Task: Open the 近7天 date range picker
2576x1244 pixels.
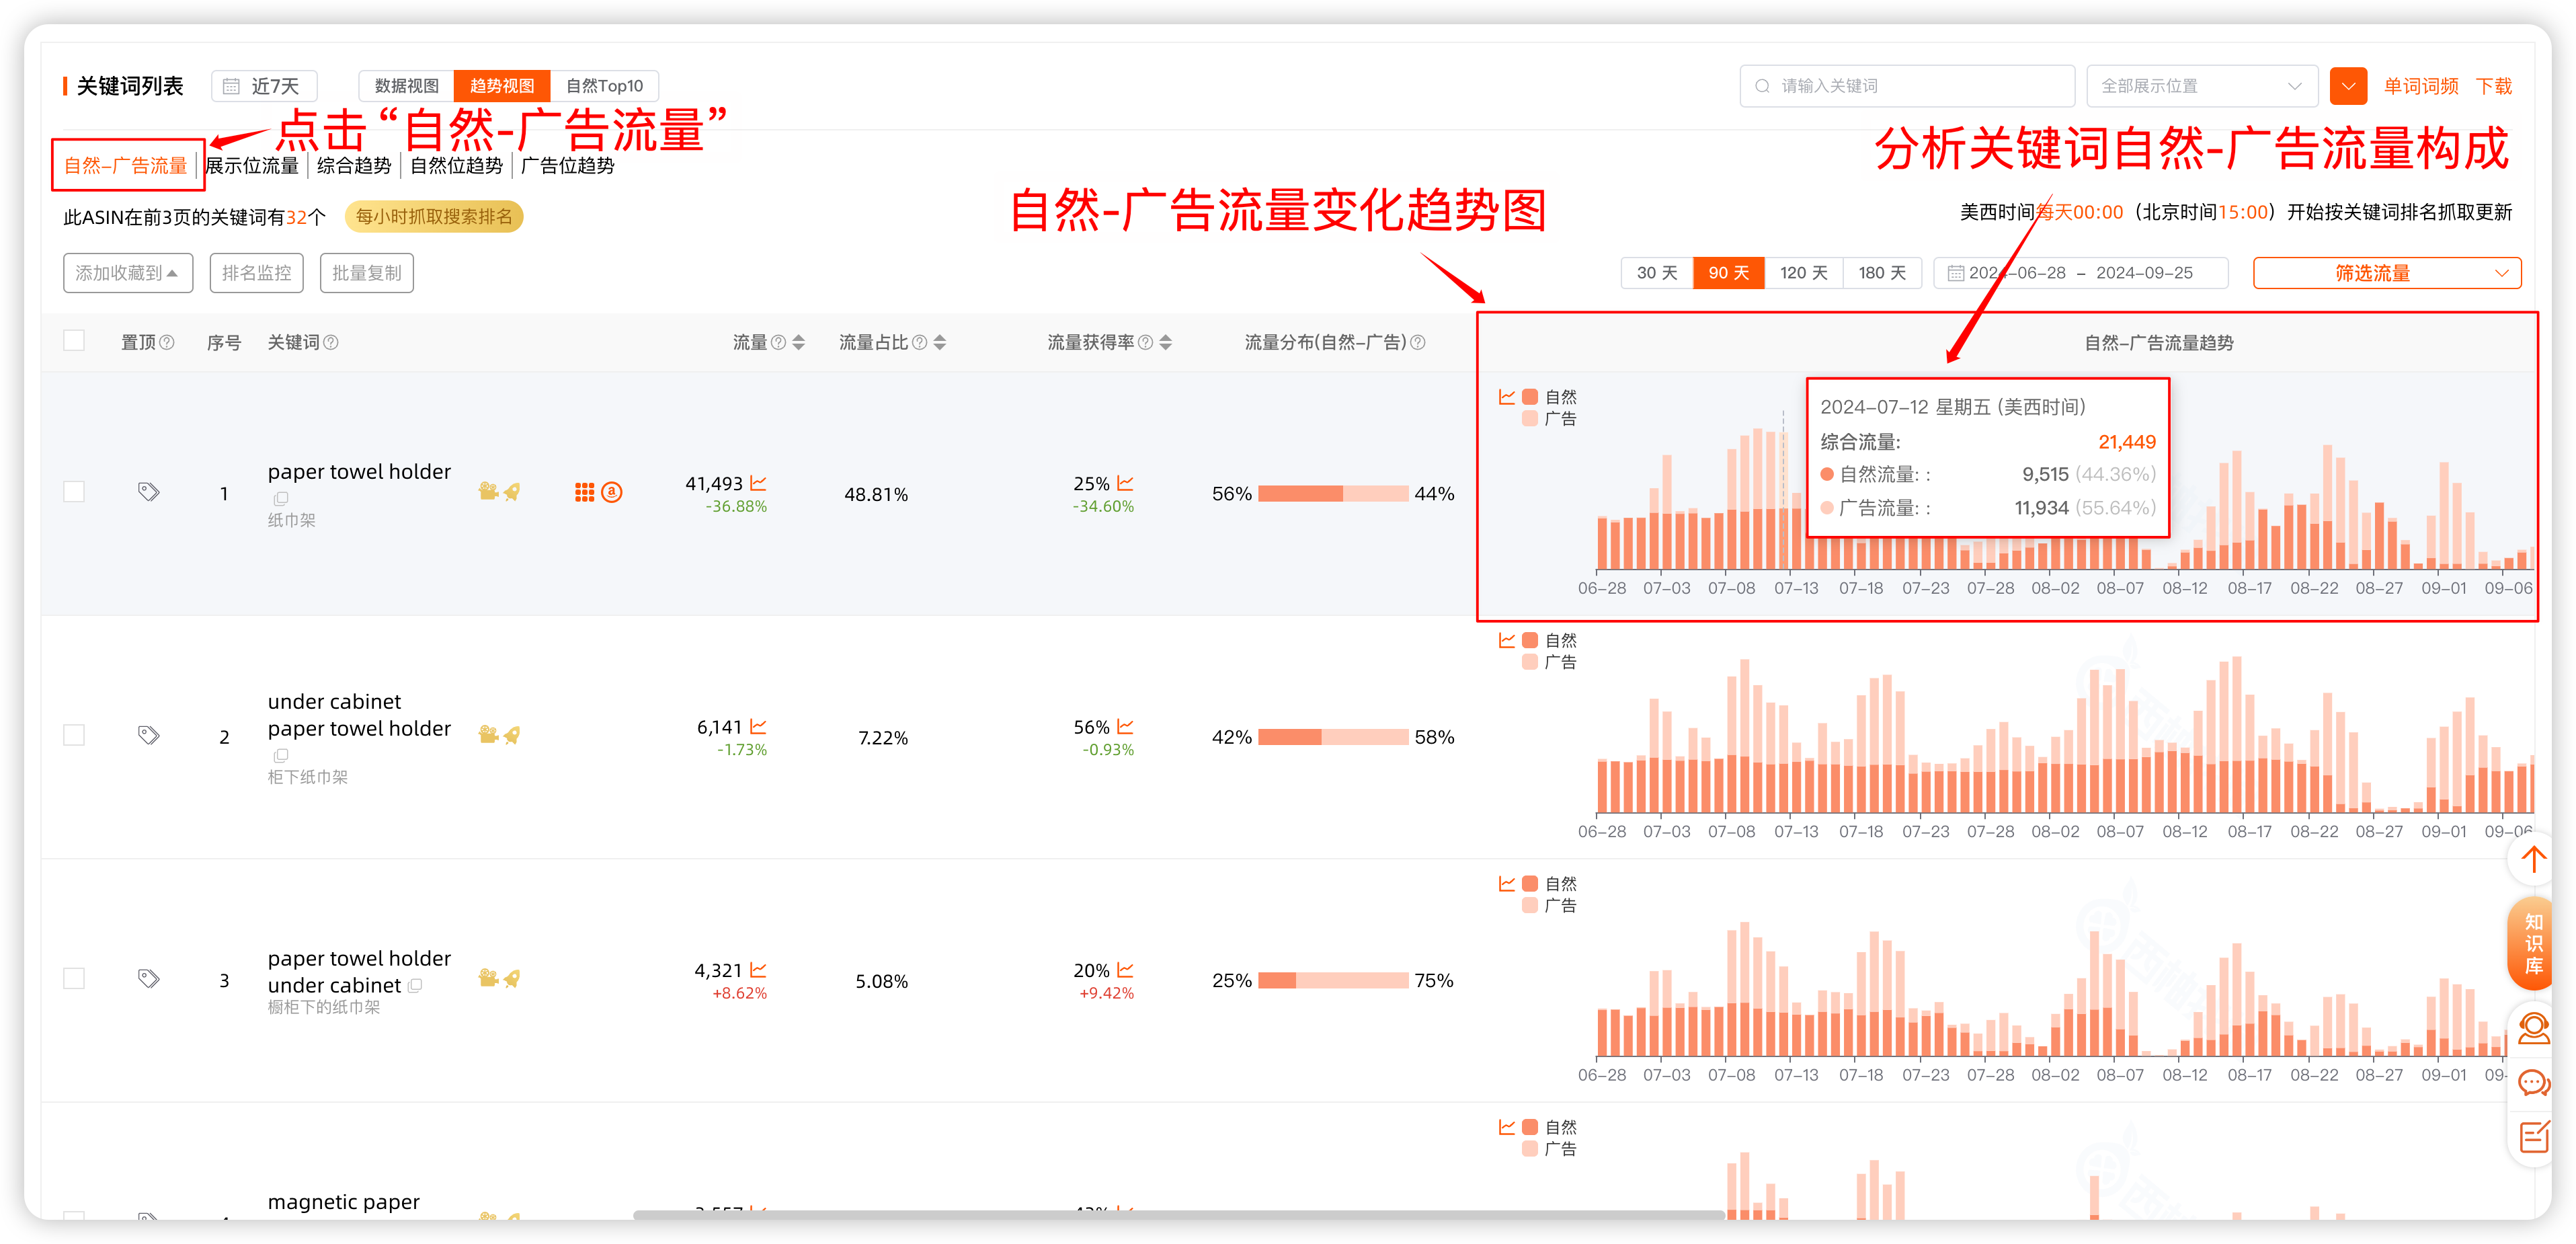Action: [264, 86]
